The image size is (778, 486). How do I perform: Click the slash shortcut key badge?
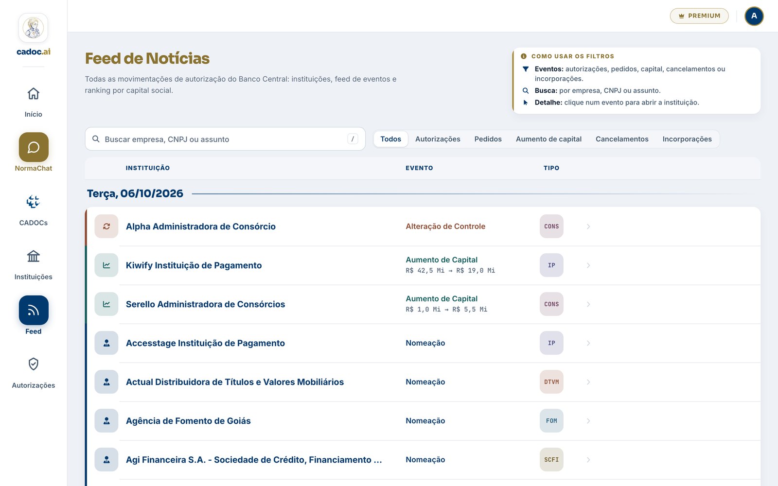pos(353,139)
